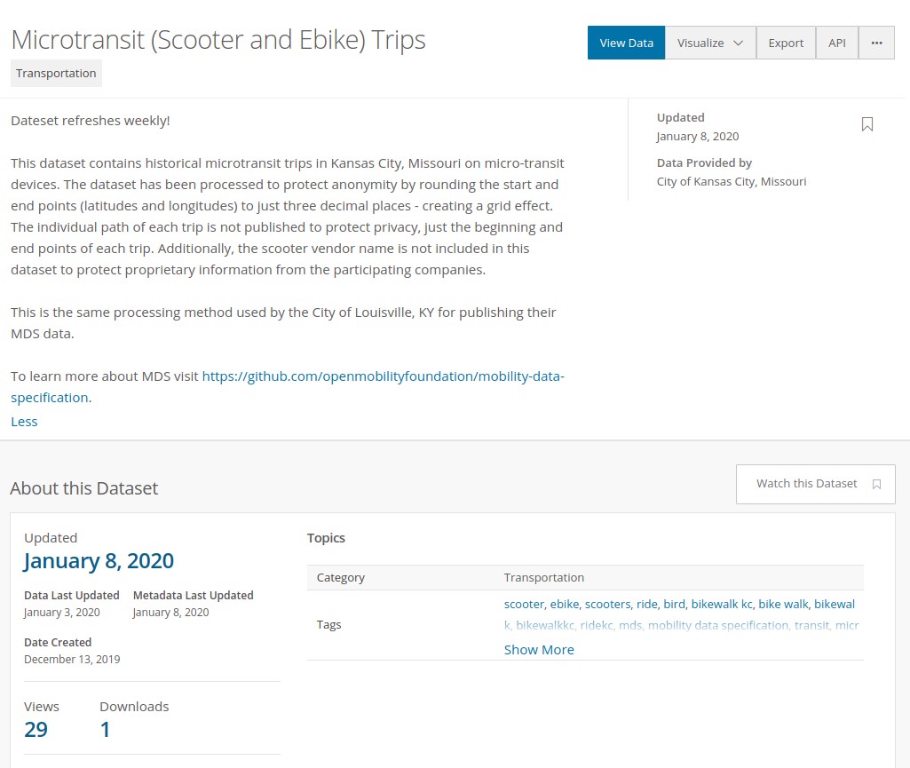910x768 pixels.
Task: Toggle Watch this Dataset
Action: click(x=815, y=484)
